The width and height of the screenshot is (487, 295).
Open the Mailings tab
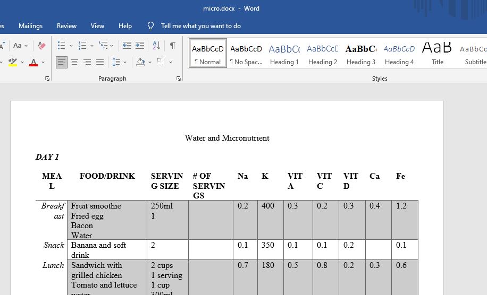coord(30,26)
